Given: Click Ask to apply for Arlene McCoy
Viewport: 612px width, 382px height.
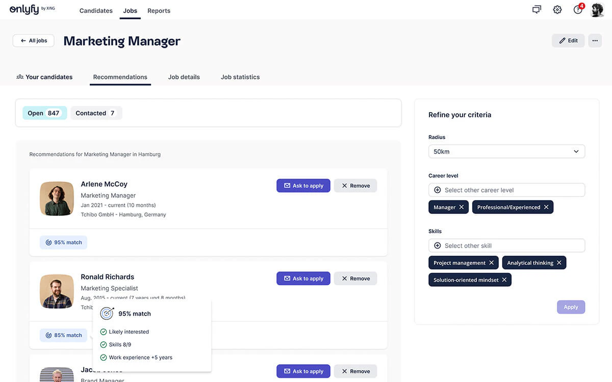Looking at the screenshot, I should [x=303, y=185].
